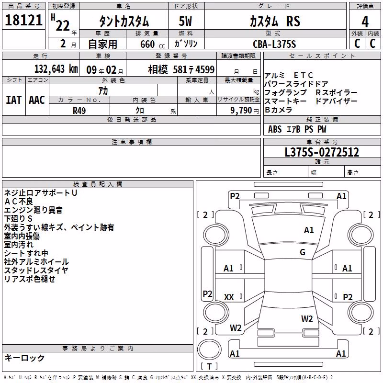The width and height of the screenshot is (383, 383).
Task: Click the interior grade C under 内装
Action: click(372, 44)
